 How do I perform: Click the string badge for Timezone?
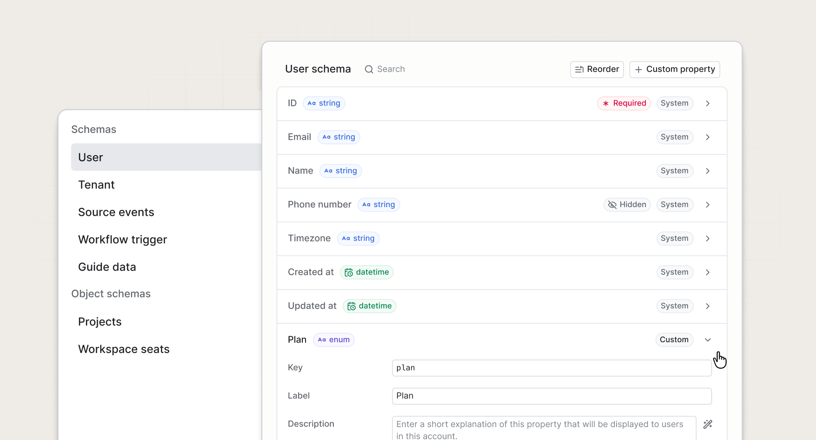(358, 239)
